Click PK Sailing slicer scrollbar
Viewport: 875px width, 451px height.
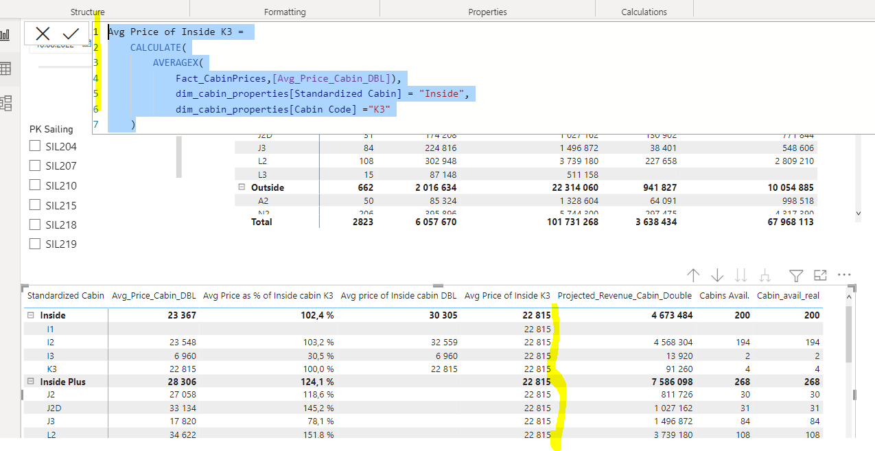coord(179,157)
